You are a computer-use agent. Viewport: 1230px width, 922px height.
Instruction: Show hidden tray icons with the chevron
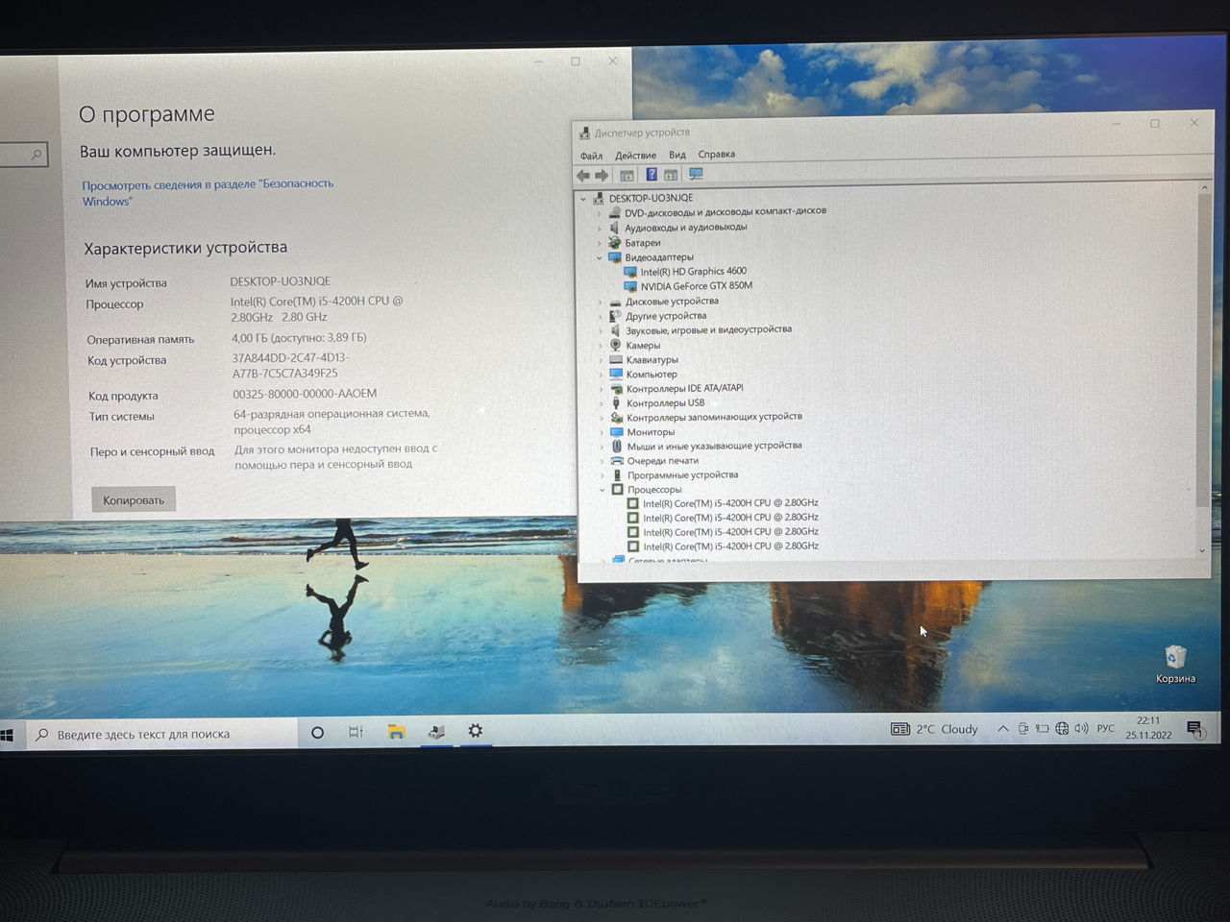[x=1002, y=728]
